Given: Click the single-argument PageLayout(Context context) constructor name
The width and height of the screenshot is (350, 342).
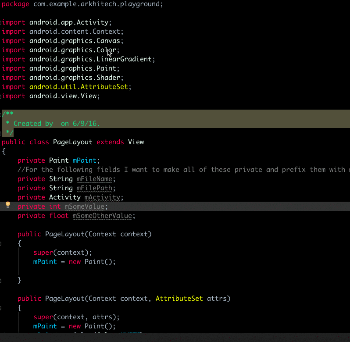Looking at the screenshot, I should [x=65, y=234].
